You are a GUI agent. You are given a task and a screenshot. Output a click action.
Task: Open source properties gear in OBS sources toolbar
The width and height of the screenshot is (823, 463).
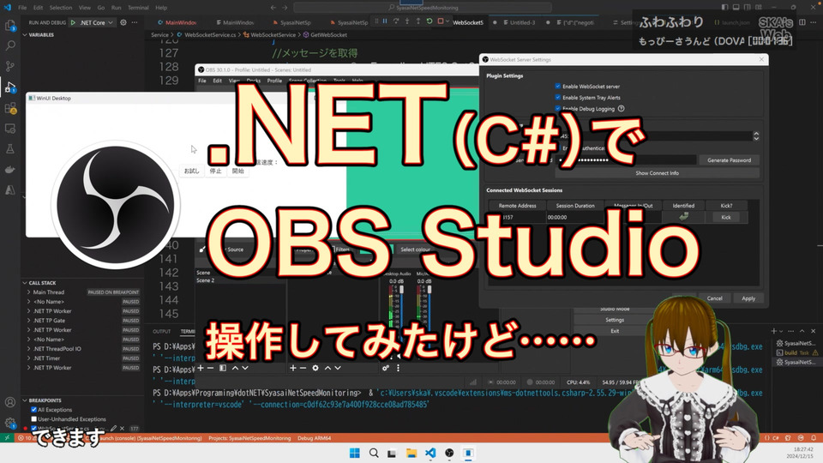coord(315,368)
